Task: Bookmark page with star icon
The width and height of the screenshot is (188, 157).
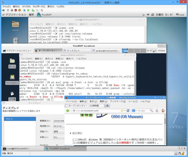Action: click(122, 111)
